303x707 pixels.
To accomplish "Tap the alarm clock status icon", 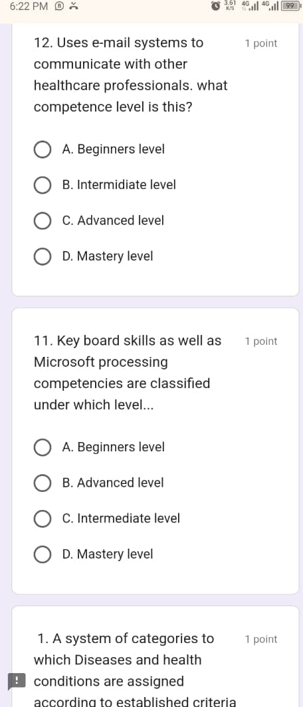I will tap(216, 6).
